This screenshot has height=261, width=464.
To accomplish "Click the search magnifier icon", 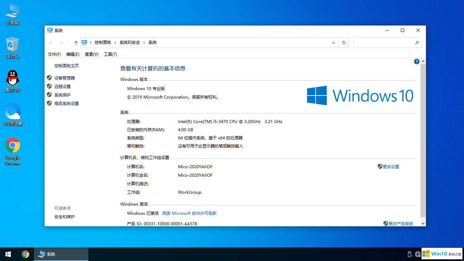I will coord(417,42).
